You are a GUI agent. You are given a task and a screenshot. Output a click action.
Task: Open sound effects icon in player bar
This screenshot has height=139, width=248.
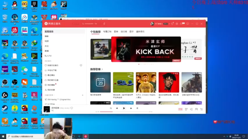point(186,109)
